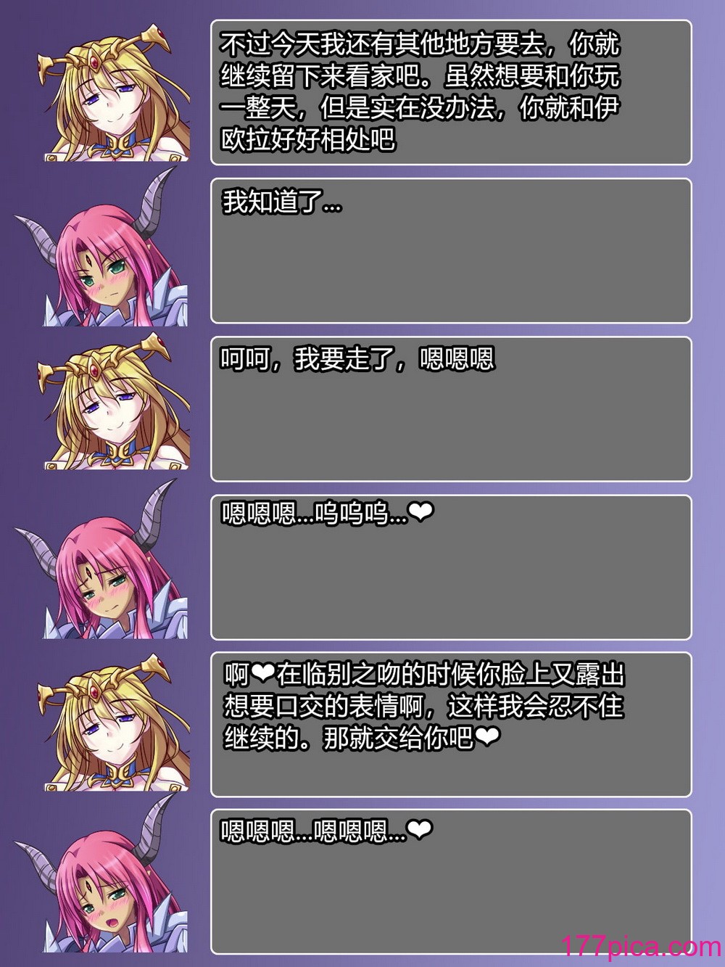The image size is (725, 967).
Task: Click the first blonde character portrait
Action: click(x=112, y=92)
